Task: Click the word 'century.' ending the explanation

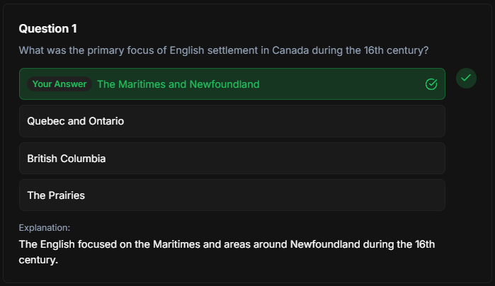Action: tap(38, 260)
